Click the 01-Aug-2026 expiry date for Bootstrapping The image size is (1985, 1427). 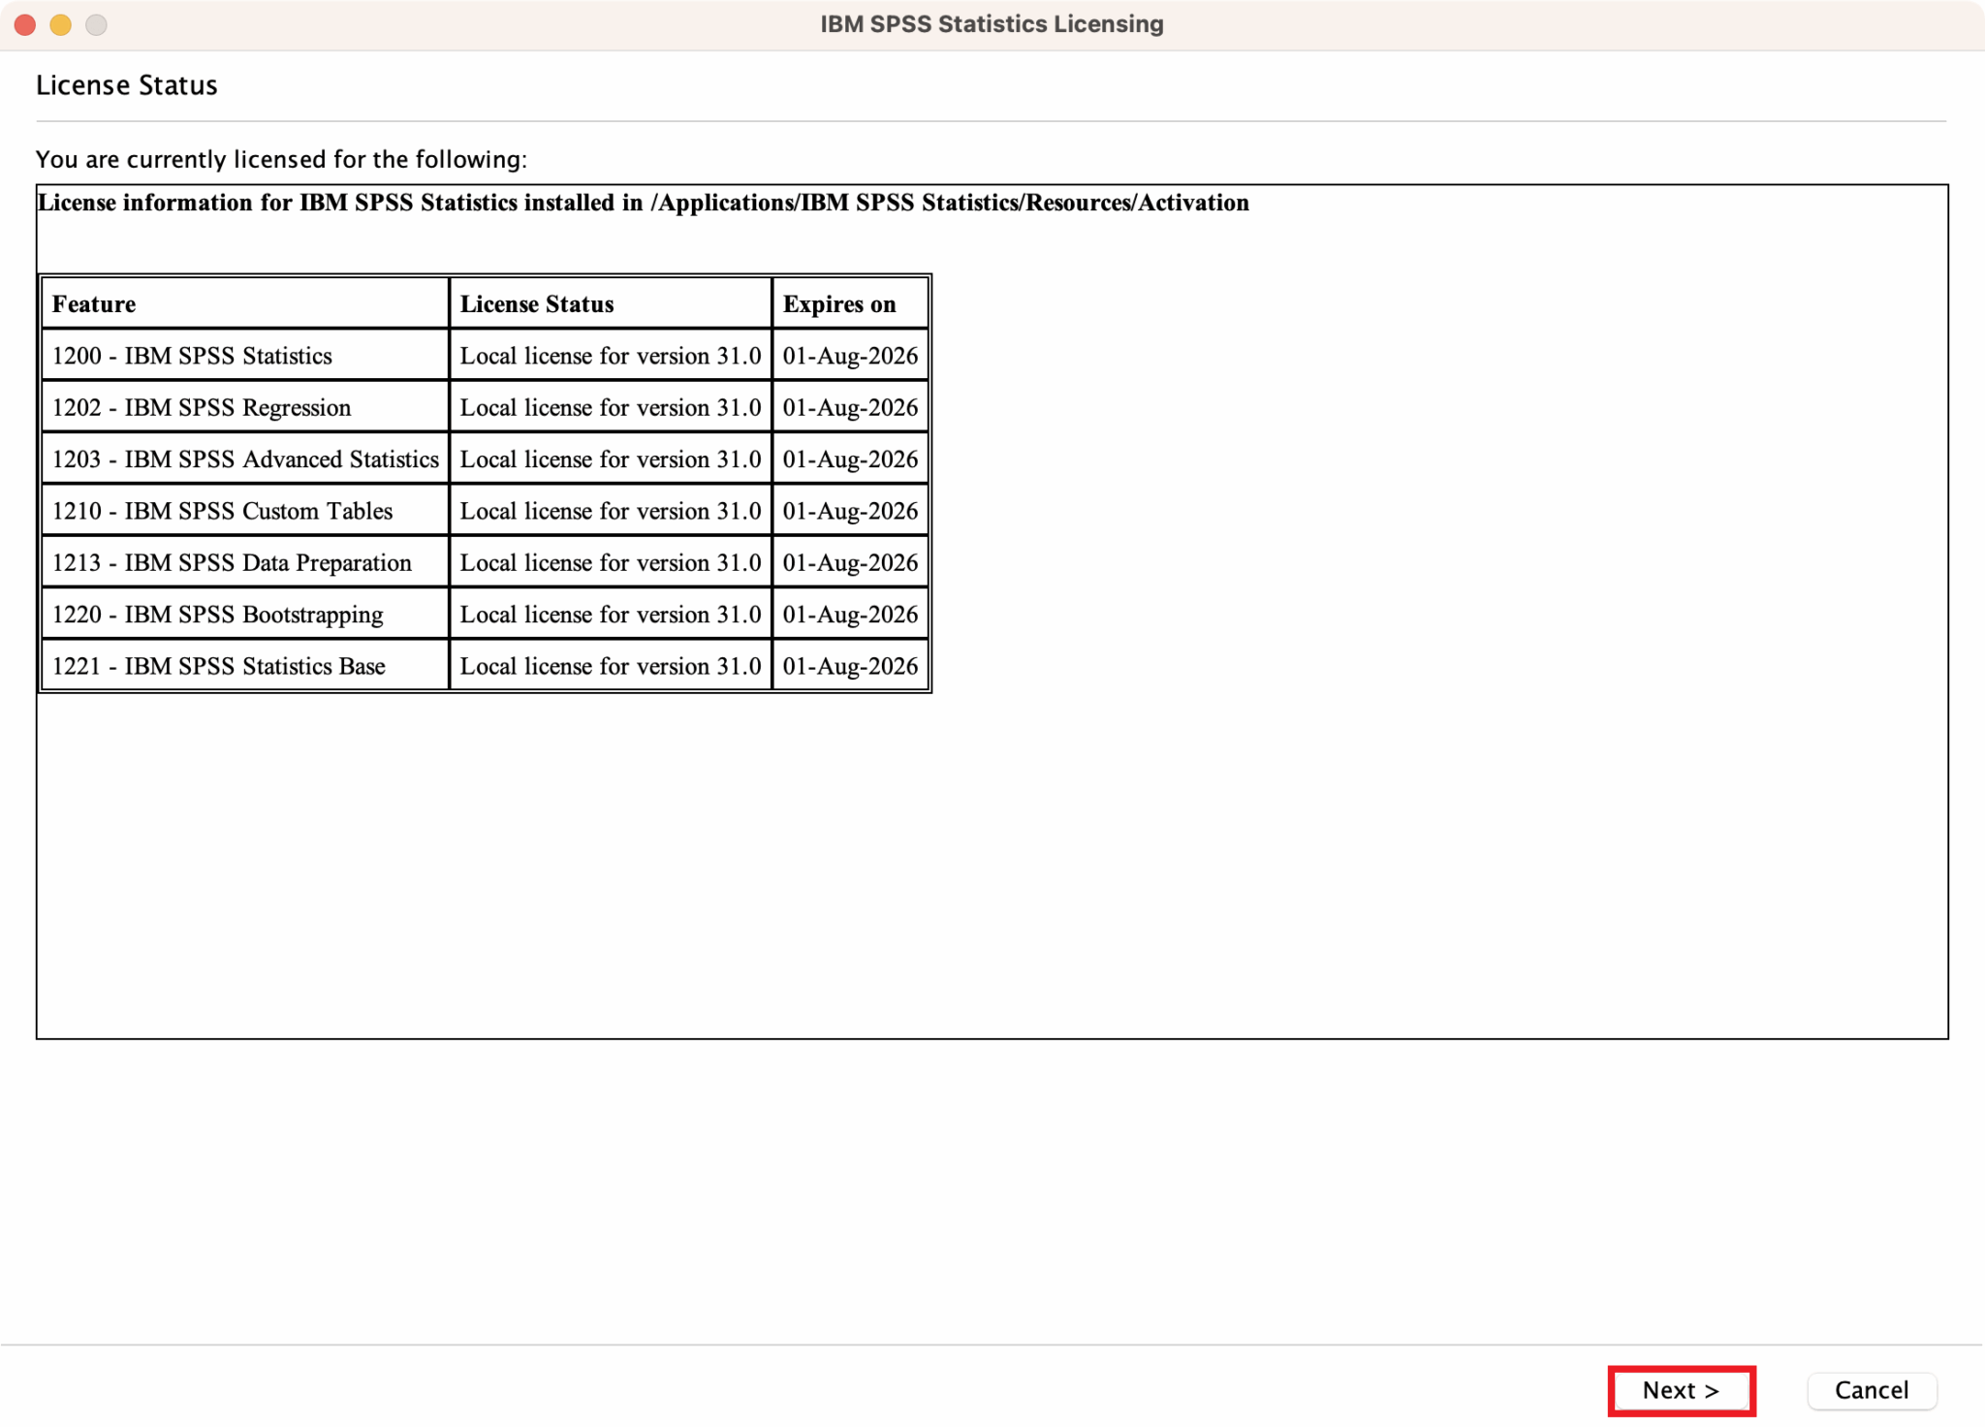point(850,615)
